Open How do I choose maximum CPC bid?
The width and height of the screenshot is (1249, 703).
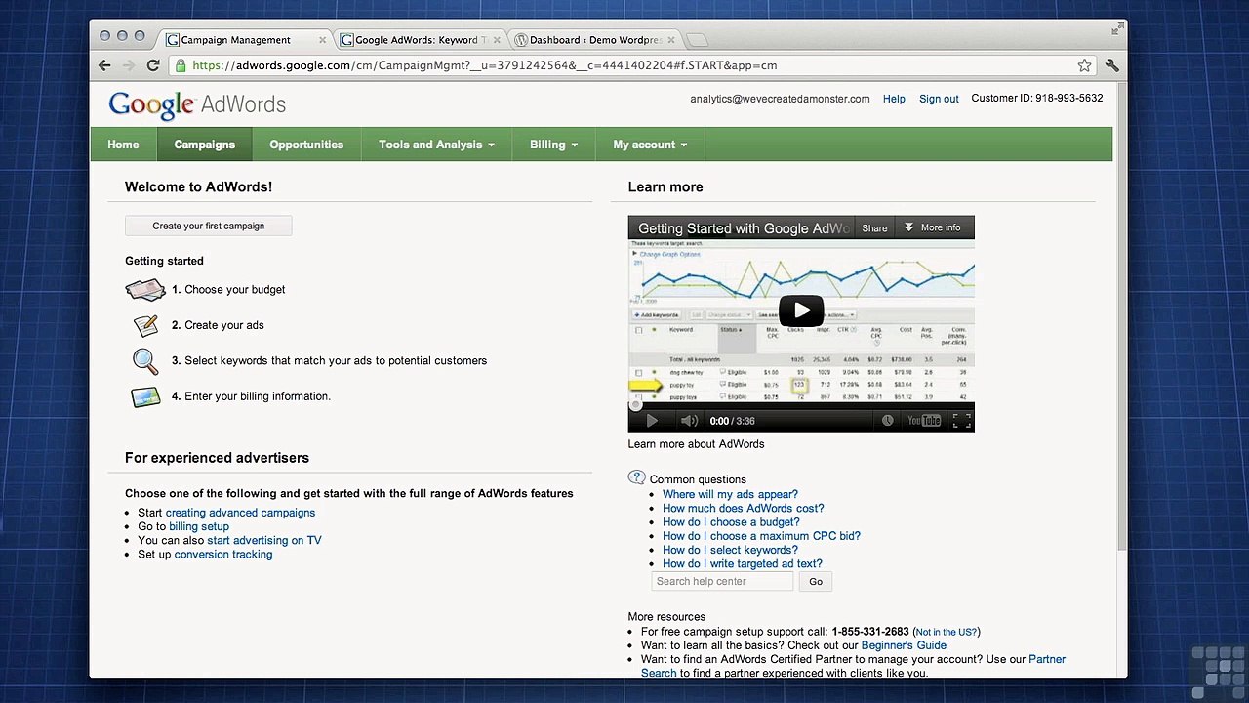(x=761, y=535)
